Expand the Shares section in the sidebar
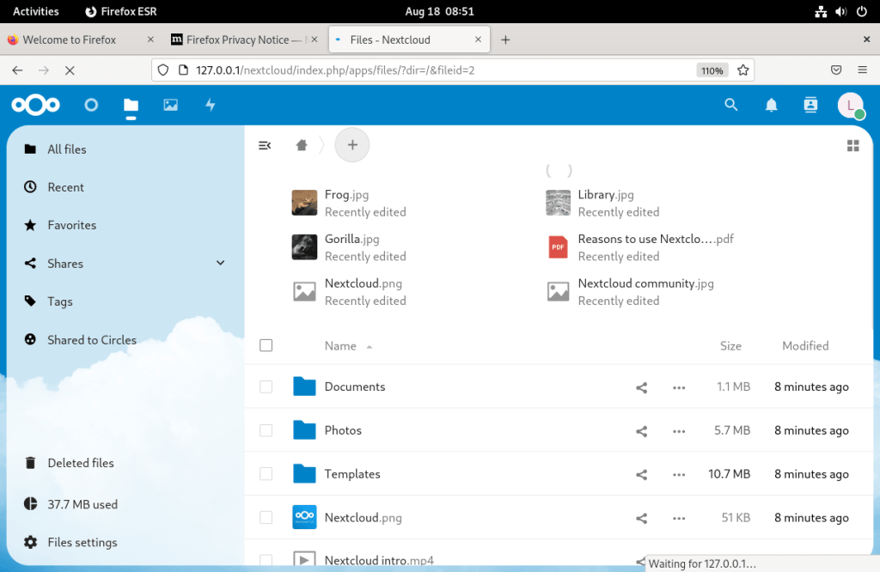 220,263
